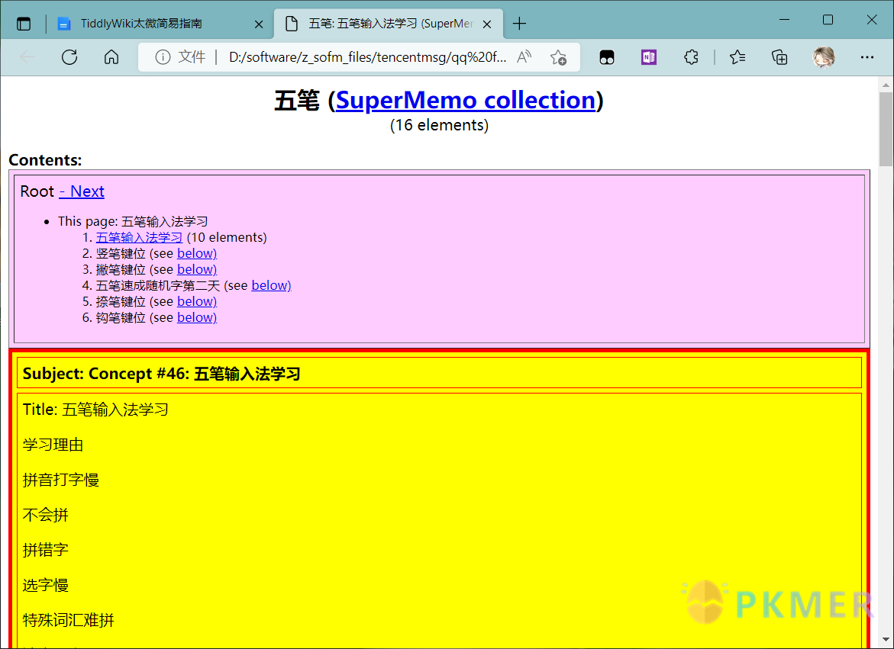Viewport: 894px width, 649px height.
Task: Go to the browser Home page
Action: point(111,57)
